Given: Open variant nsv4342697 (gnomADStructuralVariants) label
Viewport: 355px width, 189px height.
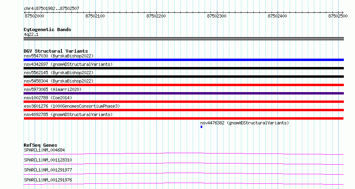Looking at the screenshot, I should click(68, 64).
